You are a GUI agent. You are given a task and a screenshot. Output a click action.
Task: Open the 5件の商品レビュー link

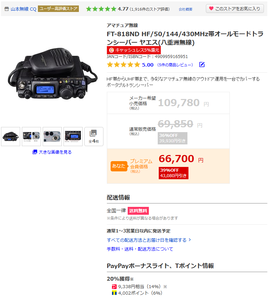pyautogui.click(x=175, y=65)
